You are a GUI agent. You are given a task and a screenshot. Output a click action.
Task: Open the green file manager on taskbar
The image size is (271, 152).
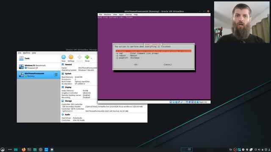[35, 149]
